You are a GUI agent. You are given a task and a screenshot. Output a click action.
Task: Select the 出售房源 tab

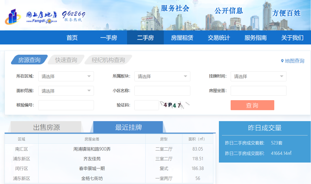pyautogui.click(x=46, y=127)
